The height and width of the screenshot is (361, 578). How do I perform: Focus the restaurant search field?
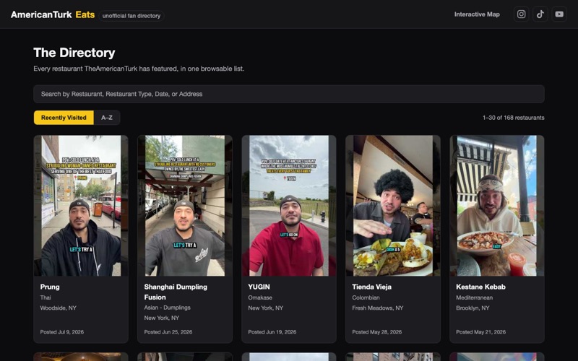click(288, 94)
